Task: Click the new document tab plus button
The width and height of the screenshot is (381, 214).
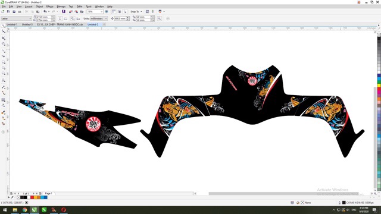Action: pos(104,24)
